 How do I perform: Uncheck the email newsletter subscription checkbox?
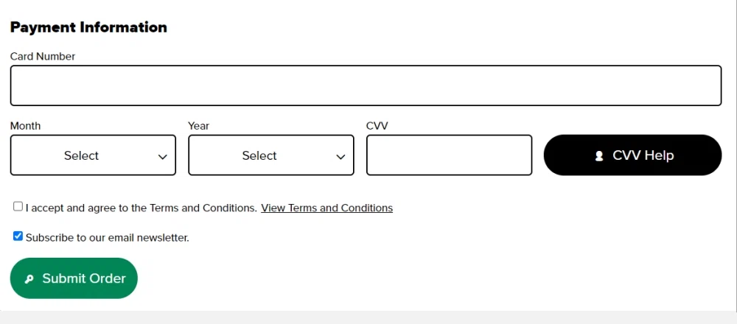(x=18, y=236)
